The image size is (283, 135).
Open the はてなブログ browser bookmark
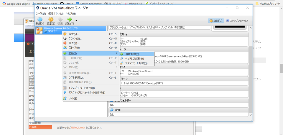pyautogui.click(x=113, y=4)
